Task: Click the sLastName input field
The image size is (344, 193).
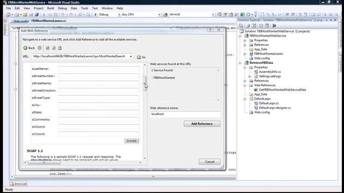Action: point(98,69)
